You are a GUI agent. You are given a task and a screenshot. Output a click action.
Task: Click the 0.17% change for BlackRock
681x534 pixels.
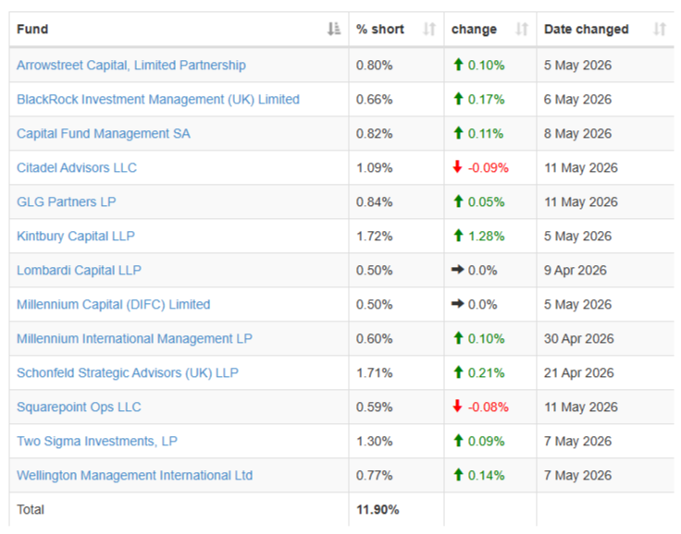(487, 100)
